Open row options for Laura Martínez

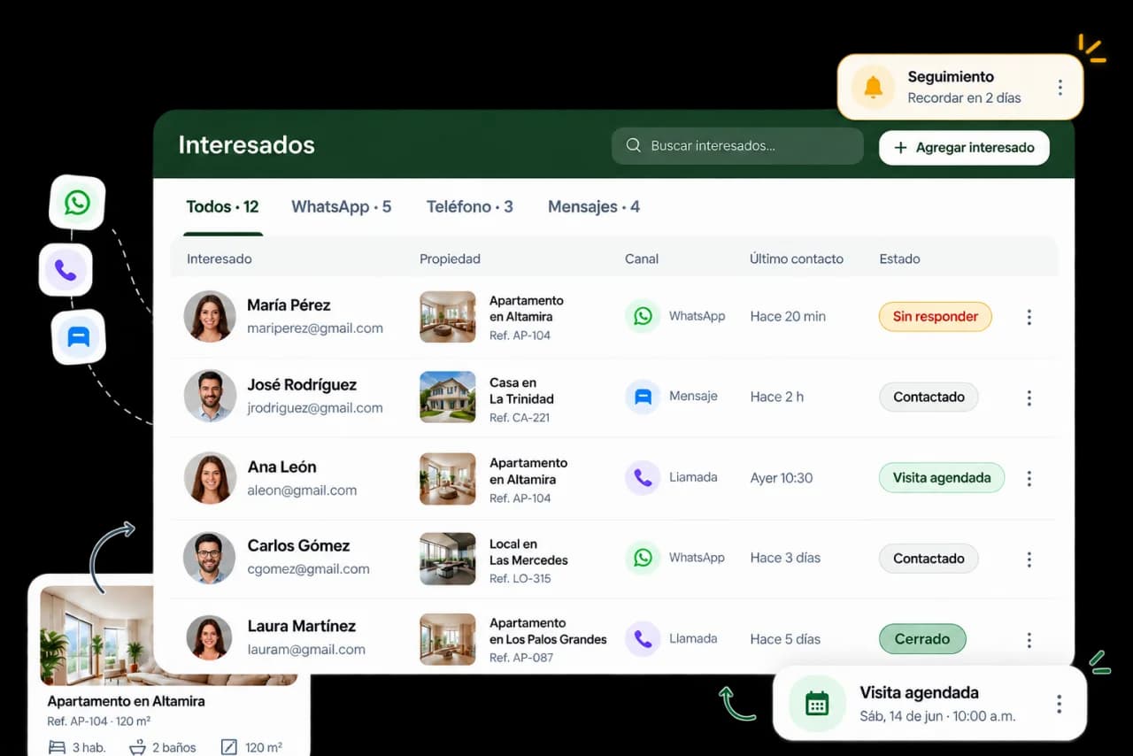1029,639
